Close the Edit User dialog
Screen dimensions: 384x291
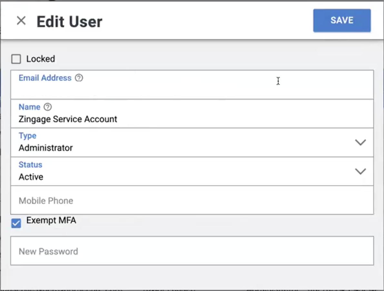click(x=21, y=21)
